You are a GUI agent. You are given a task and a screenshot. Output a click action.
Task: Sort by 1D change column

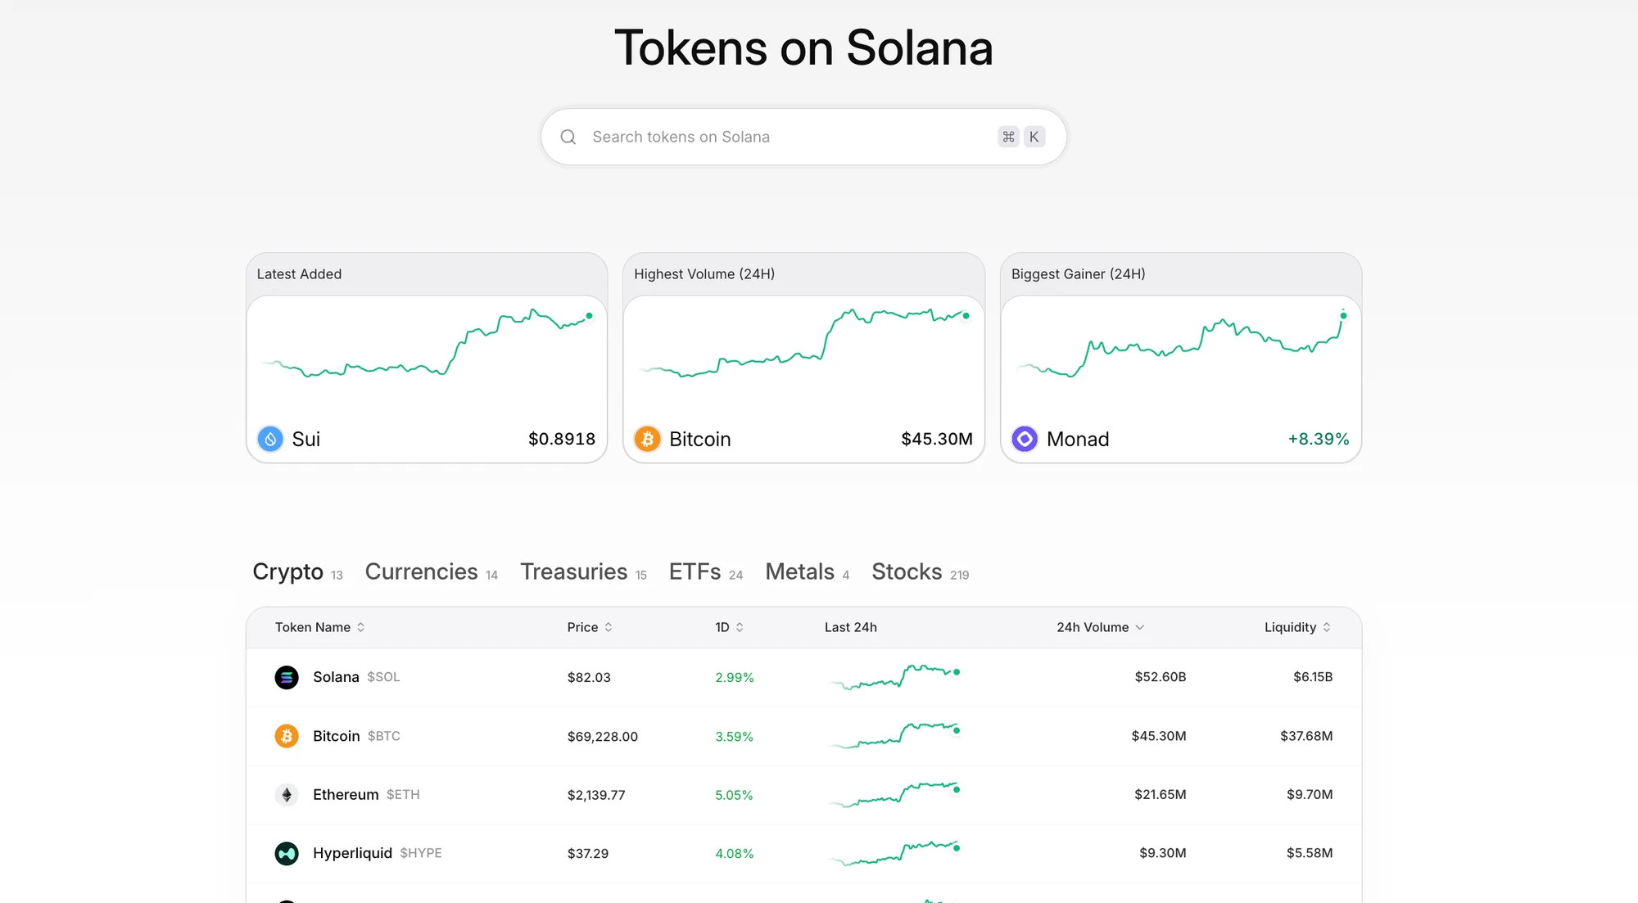pos(729,627)
